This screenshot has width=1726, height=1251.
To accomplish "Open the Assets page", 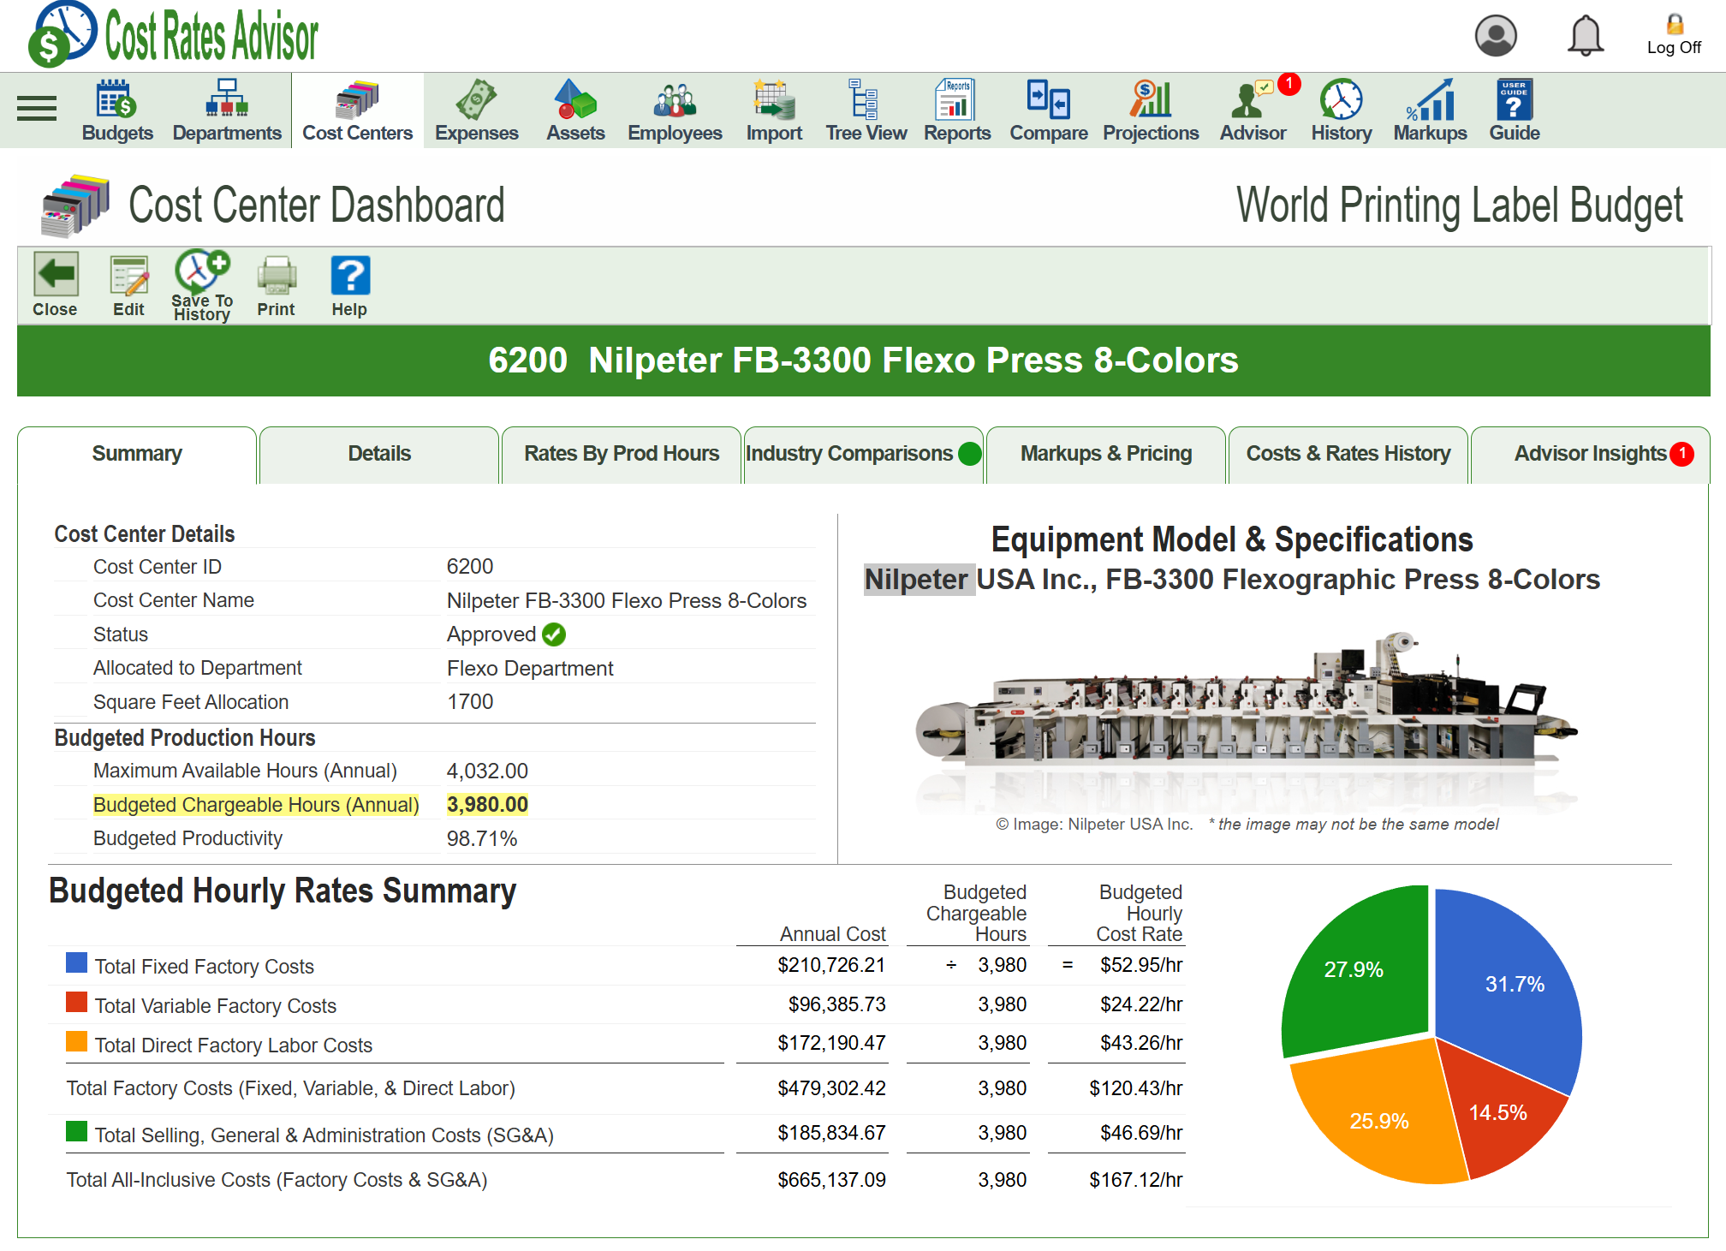I will coord(575,111).
